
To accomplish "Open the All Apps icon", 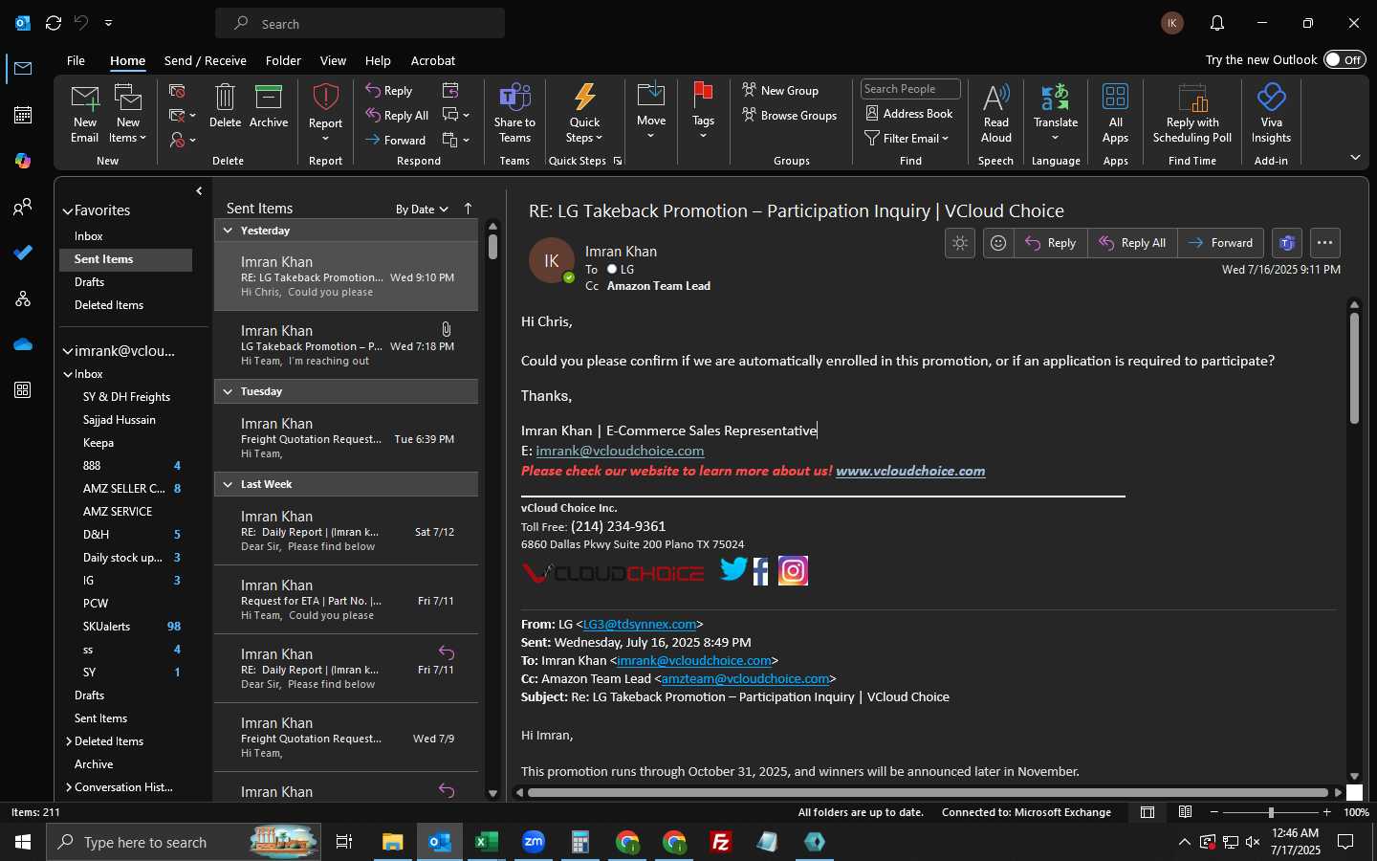I will click(1115, 98).
